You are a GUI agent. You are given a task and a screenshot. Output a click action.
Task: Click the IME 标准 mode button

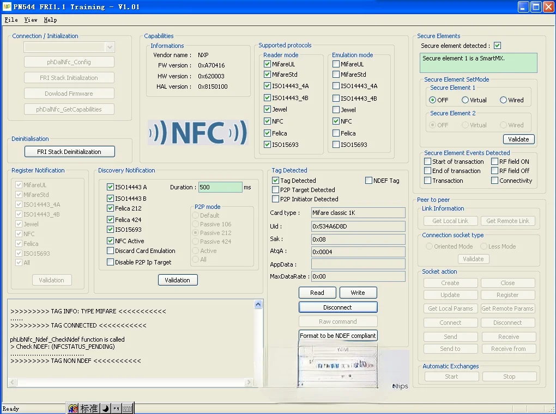89,408
